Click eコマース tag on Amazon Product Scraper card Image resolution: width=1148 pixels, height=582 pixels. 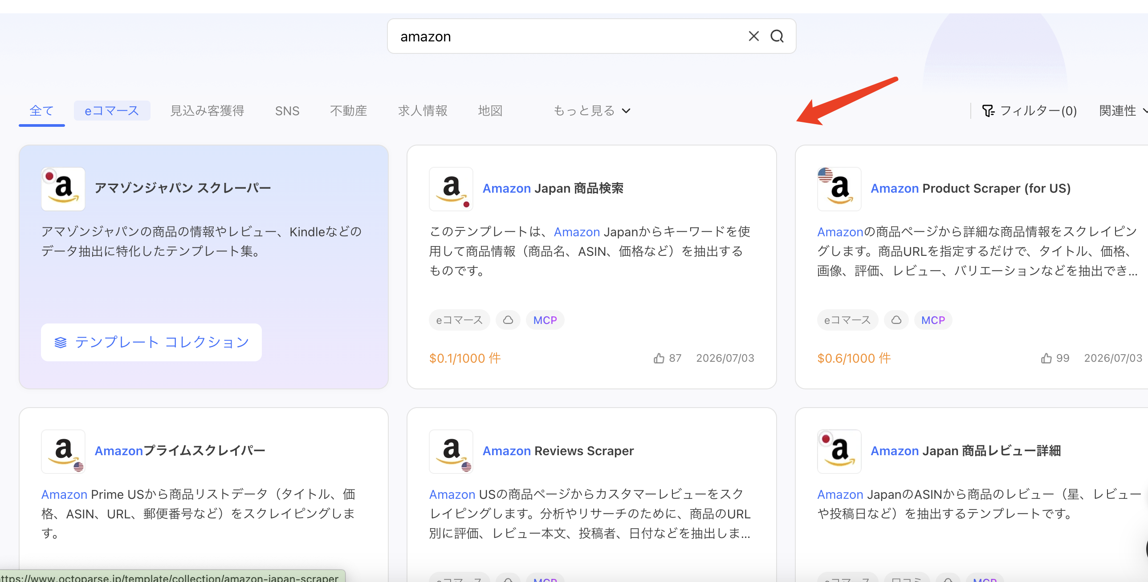[847, 320]
